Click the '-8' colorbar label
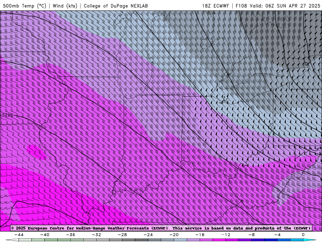322x242 pixels. coord(252,235)
